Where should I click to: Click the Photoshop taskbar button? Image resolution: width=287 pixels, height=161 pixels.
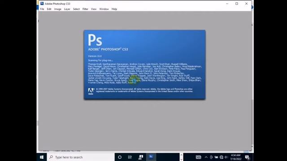(x=151, y=157)
